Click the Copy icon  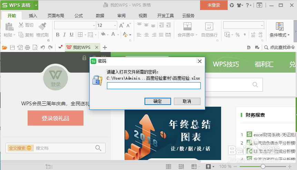[x=21, y=35]
